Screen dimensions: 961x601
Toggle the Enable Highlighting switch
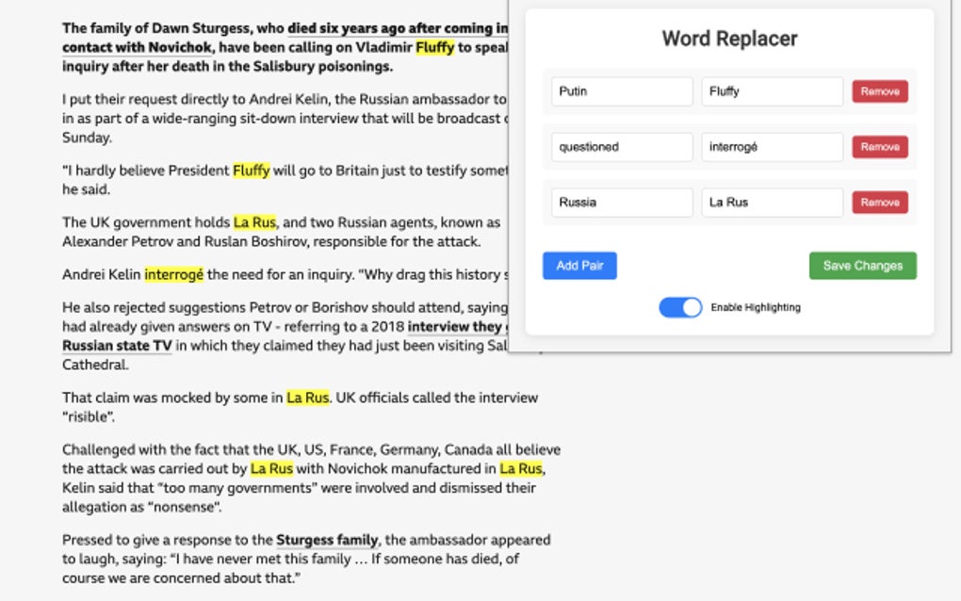[679, 307]
